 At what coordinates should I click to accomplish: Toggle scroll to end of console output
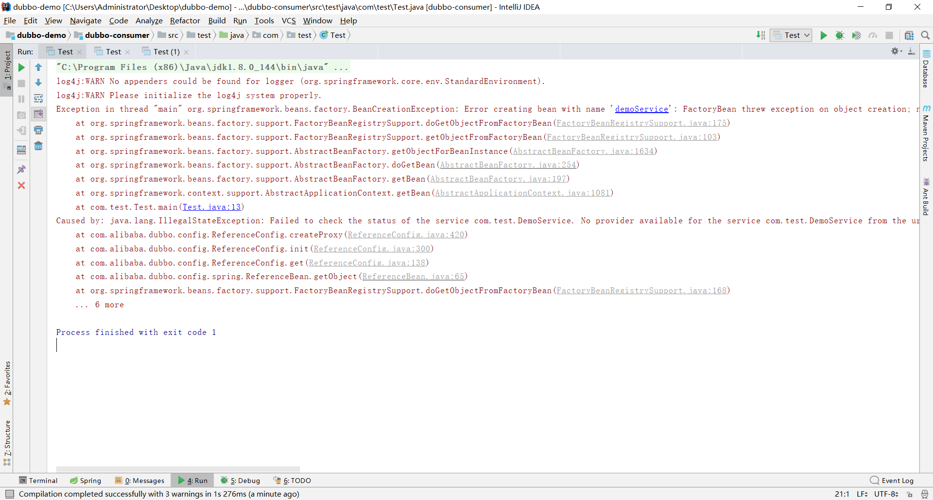tap(38, 114)
